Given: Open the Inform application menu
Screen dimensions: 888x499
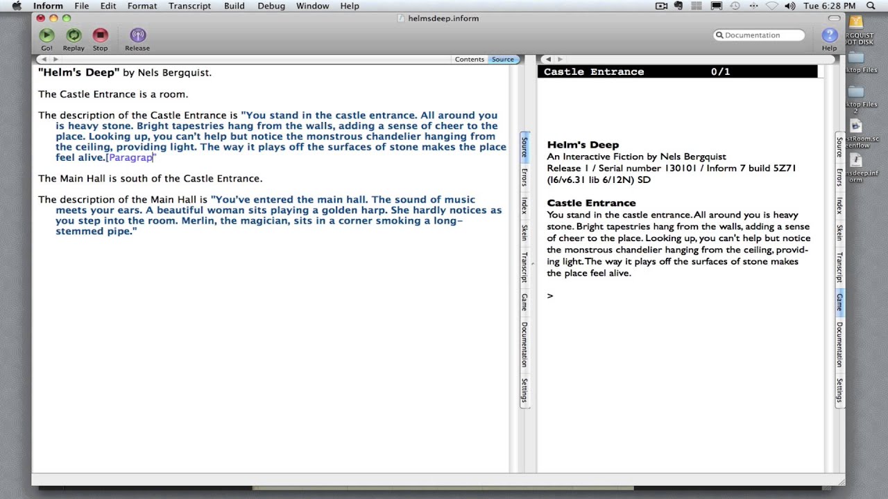Looking at the screenshot, I should point(48,6).
